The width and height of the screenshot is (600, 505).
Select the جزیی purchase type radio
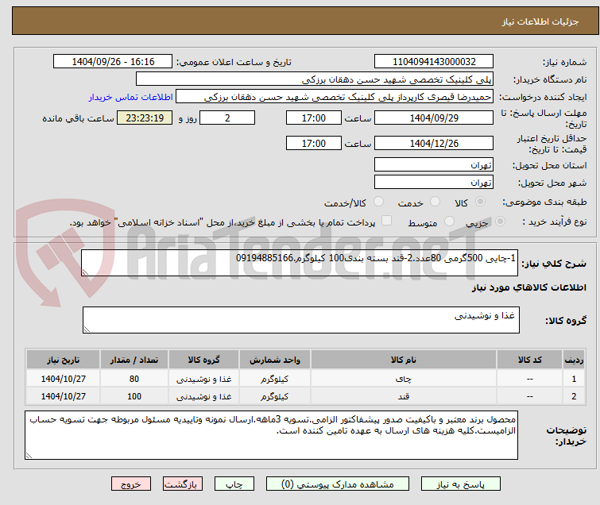[x=500, y=222]
